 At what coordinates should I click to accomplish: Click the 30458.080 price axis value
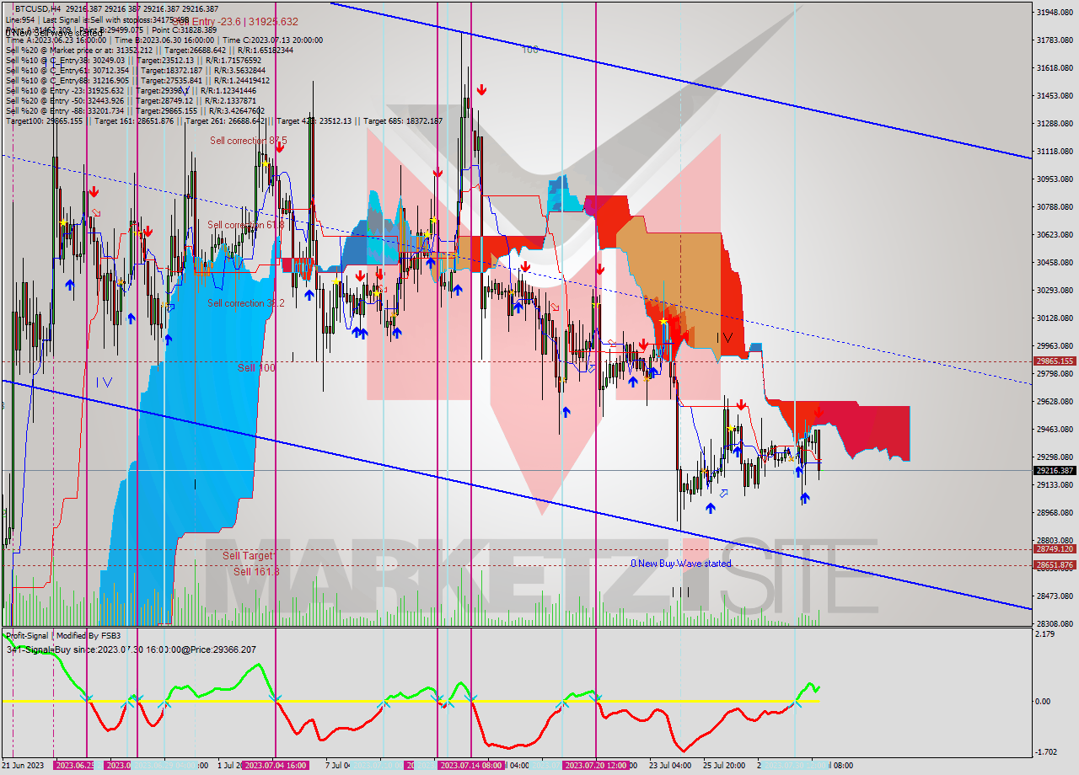[x=1055, y=262]
